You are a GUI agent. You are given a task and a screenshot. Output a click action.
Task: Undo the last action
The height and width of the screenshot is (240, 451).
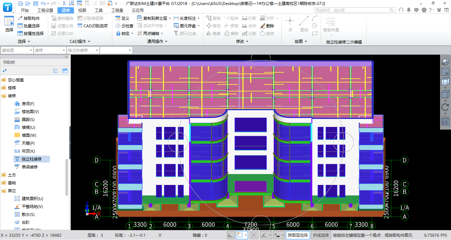(x=43, y=3)
